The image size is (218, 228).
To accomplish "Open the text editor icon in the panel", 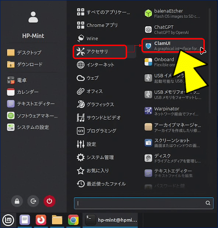I will pyautogui.click(x=25, y=220).
